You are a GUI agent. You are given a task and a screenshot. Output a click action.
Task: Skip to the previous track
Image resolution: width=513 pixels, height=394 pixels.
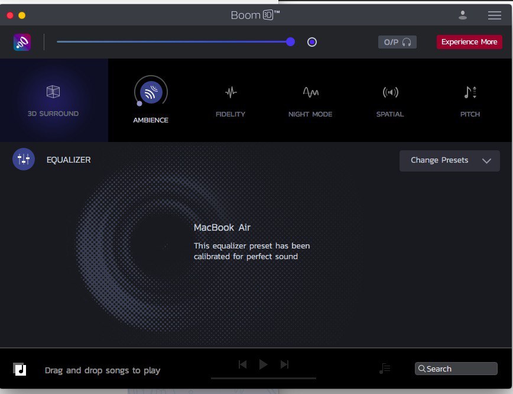242,364
